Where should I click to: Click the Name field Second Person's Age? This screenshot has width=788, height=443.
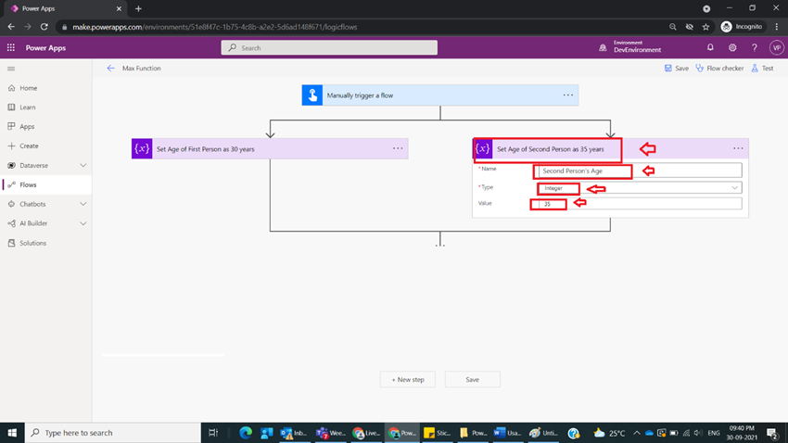(640, 171)
